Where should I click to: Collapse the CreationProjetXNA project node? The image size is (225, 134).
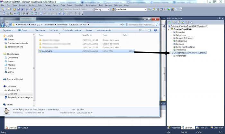tap(168, 29)
